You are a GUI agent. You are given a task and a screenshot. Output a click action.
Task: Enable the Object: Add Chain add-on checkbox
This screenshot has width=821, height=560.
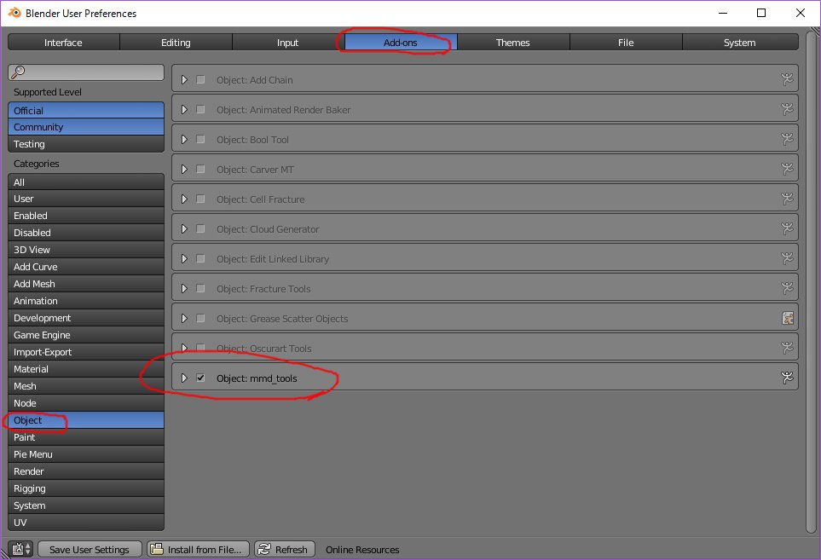click(x=200, y=79)
